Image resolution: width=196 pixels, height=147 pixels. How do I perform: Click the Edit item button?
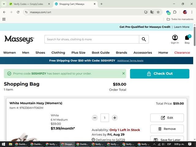click(167, 118)
